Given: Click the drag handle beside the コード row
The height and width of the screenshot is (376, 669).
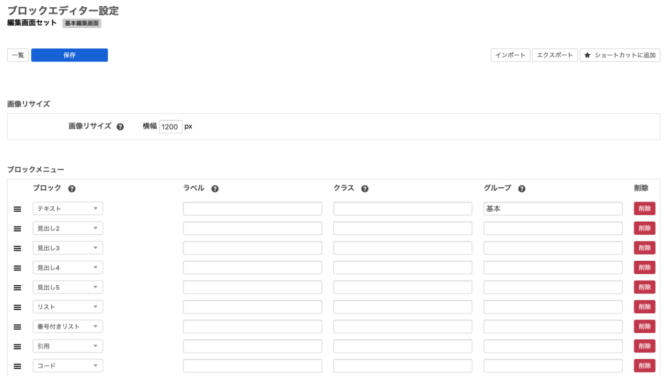Looking at the screenshot, I should 17,365.
